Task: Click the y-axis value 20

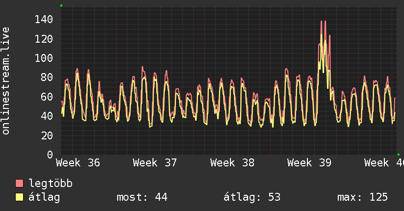Action: point(47,135)
